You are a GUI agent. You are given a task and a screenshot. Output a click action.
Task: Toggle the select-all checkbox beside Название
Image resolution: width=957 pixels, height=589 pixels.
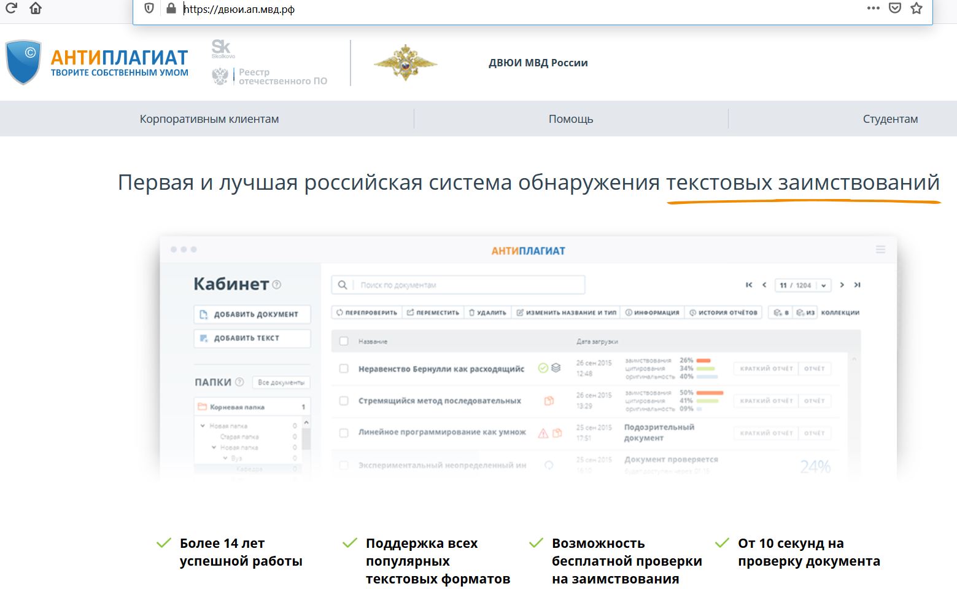344,341
